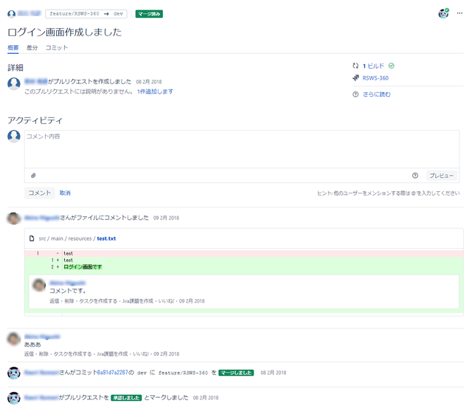The image size is (472, 409).
Task: Click the pull request author avatar in the header
Action: tap(12, 13)
